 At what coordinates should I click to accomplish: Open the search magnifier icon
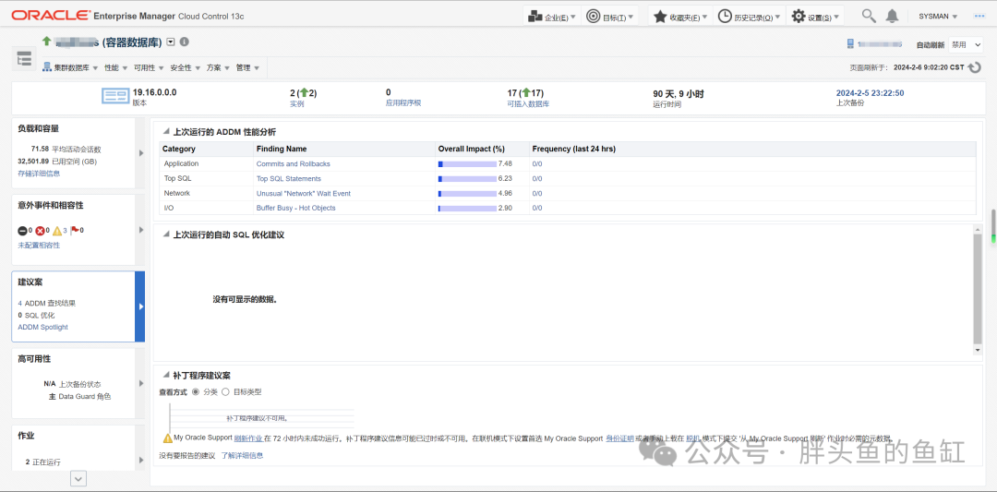pos(869,16)
